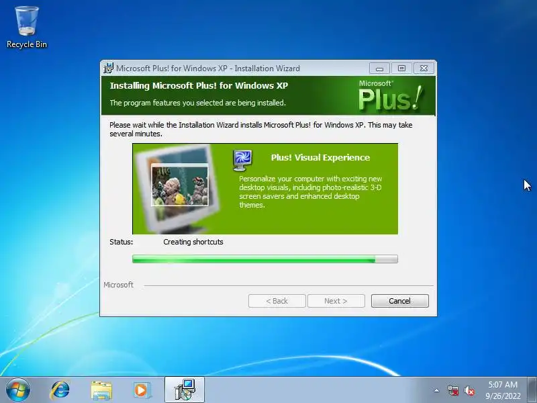
Task: Cancel the installation
Action: click(x=399, y=301)
